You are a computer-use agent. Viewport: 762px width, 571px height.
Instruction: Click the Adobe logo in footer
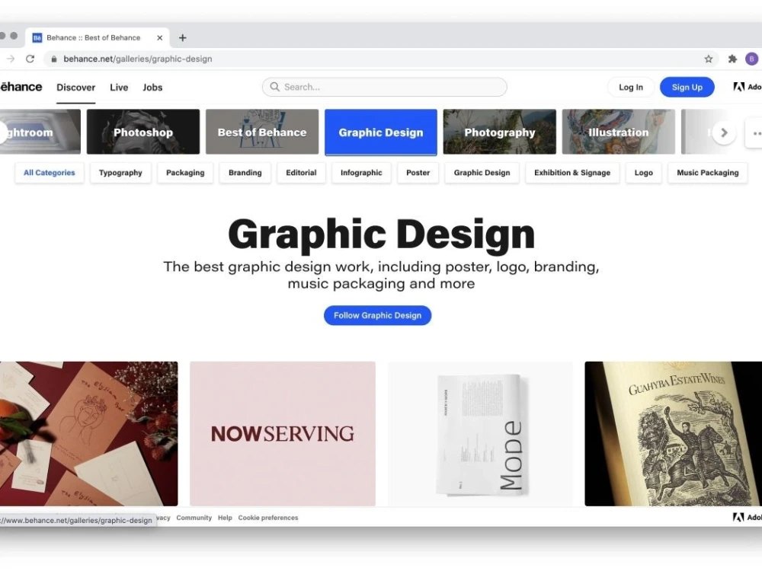coord(747,517)
